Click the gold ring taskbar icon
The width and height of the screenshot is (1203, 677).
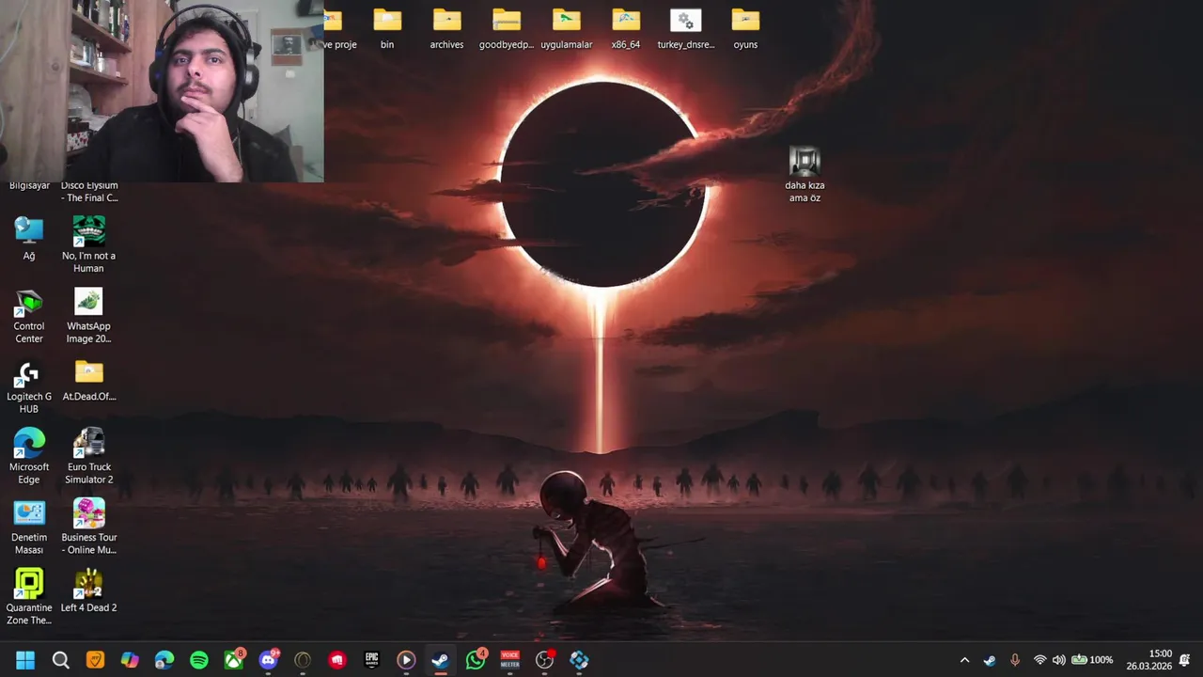(303, 660)
